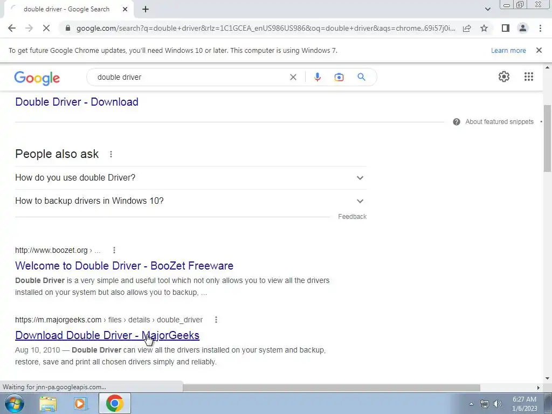Image resolution: width=552 pixels, height=414 pixels.
Task: Stop loading the page
Action: pos(46,28)
